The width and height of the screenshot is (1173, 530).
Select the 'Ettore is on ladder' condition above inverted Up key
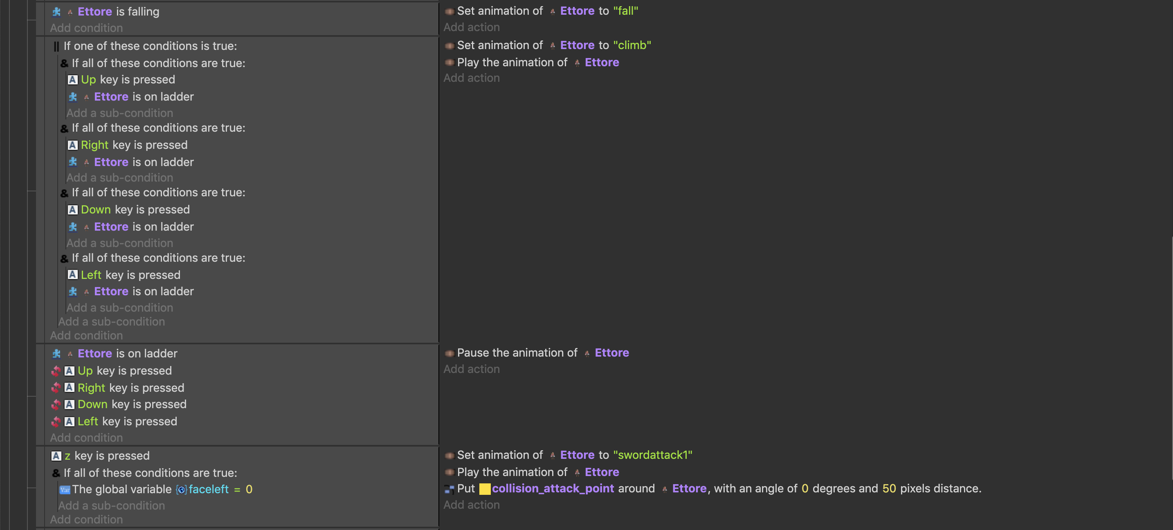(114, 354)
